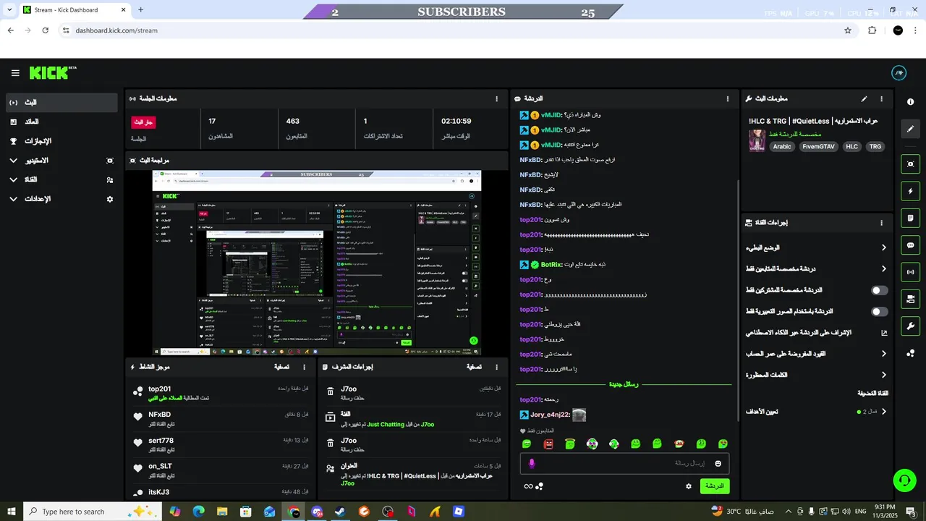Click the info icon in the right toolbar

911,102
